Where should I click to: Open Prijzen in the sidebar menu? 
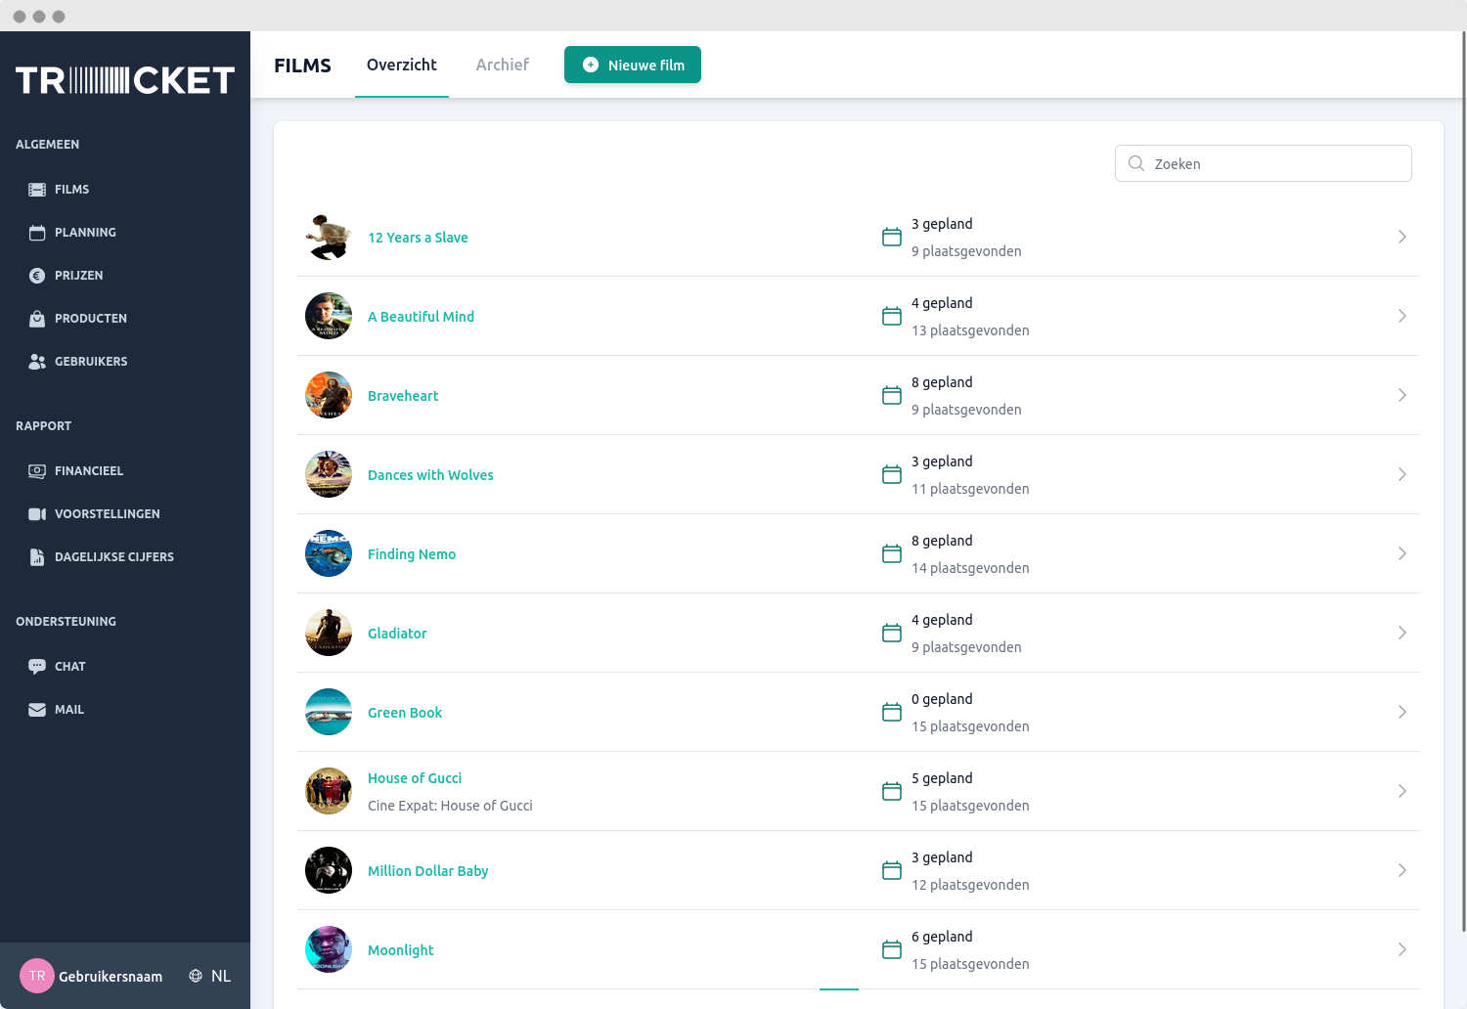point(79,276)
